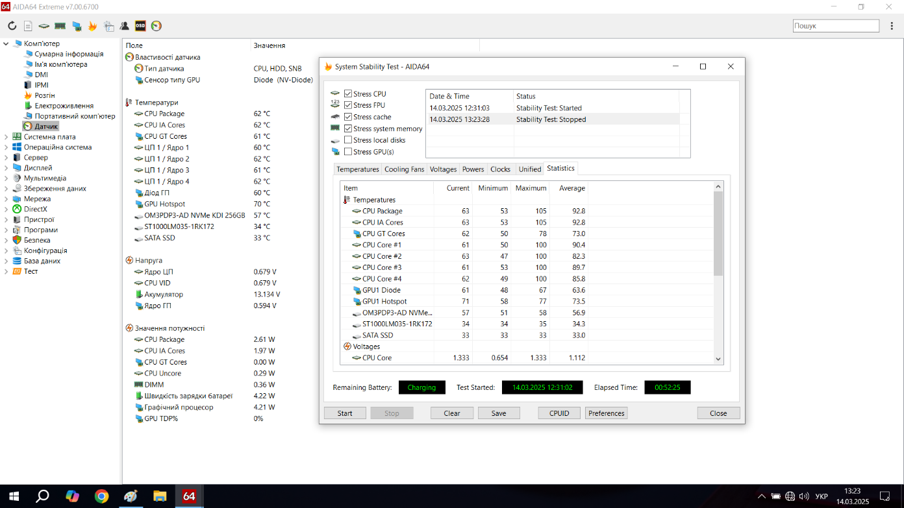Open the Voltages tab

(x=443, y=169)
